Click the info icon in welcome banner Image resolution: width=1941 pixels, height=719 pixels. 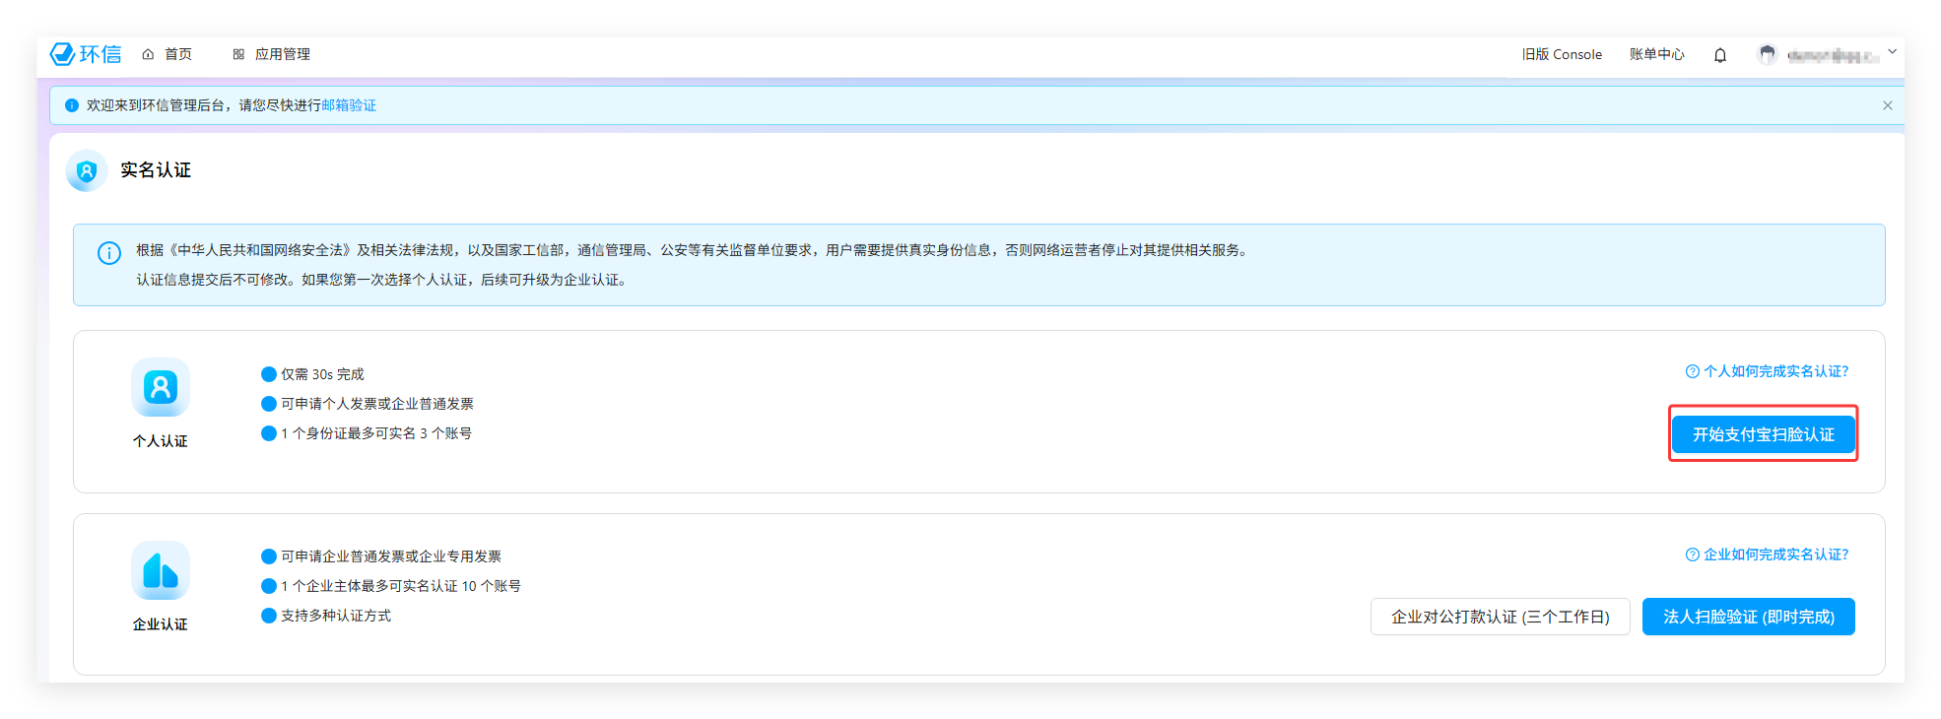coord(71,105)
